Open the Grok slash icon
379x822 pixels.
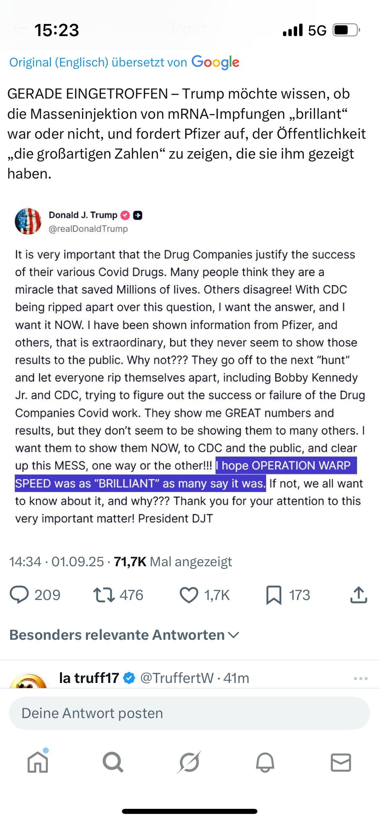189,762
